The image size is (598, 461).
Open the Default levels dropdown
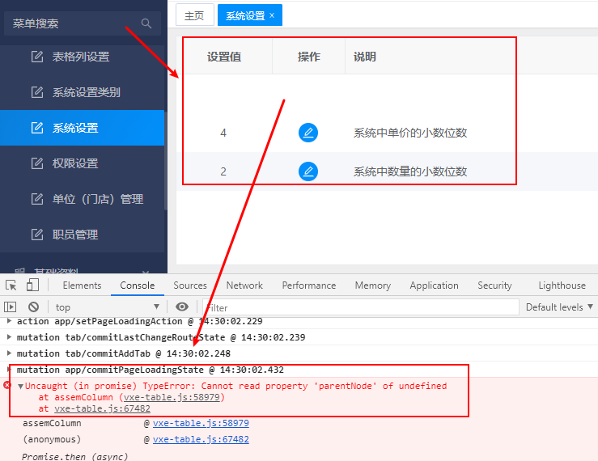click(559, 307)
